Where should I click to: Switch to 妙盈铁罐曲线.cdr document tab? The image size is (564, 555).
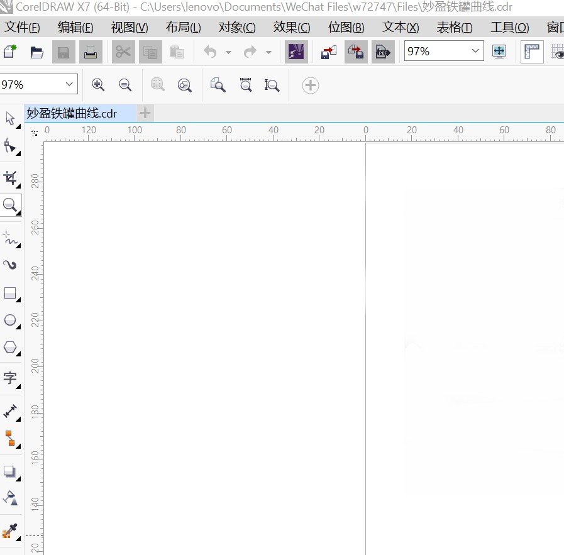(x=72, y=113)
